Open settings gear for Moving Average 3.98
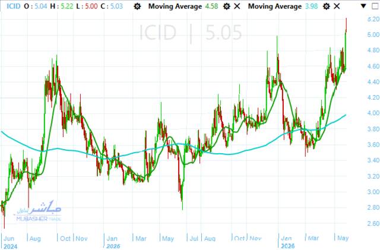Viewport: 380px width, 250px height. pyautogui.click(x=327, y=7)
